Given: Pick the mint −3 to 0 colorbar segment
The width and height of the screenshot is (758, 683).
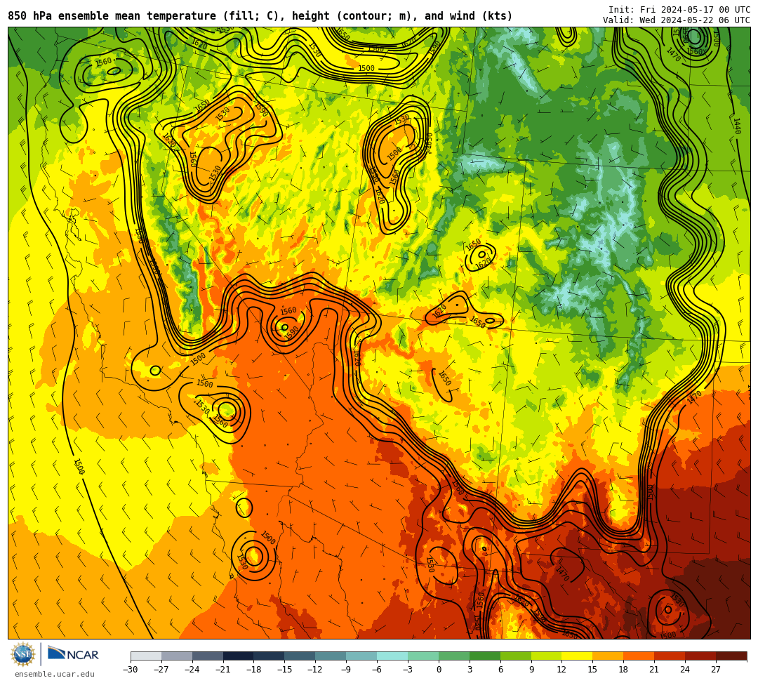Looking at the screenshot, I should [x=423, y=656].
